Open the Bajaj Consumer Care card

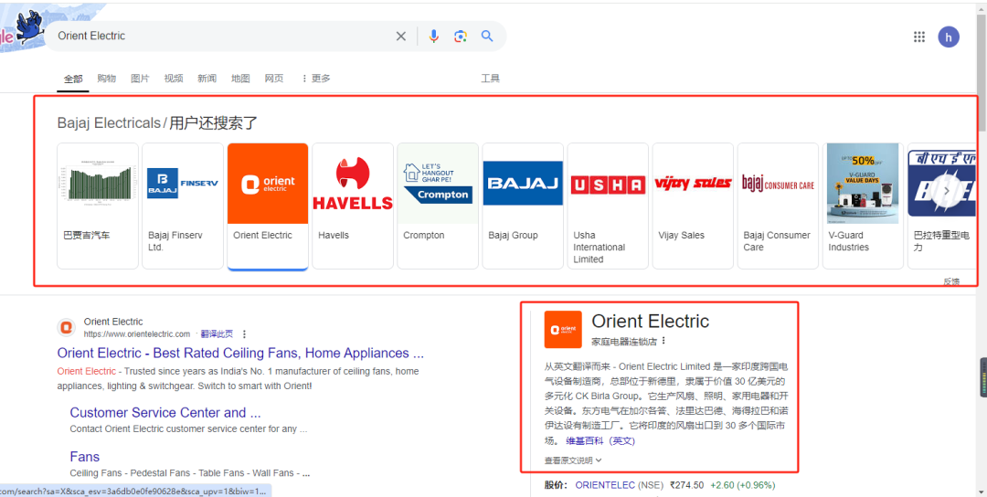778,206
